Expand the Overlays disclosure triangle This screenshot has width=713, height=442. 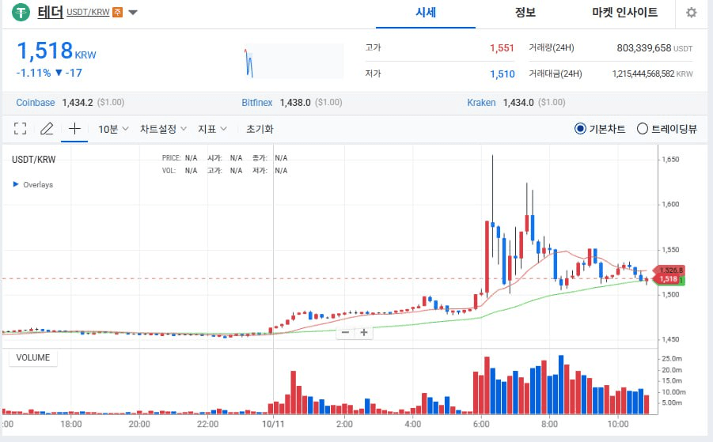click(16, 184)
